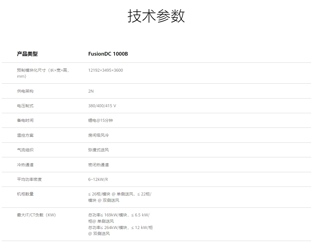The width and height of the screenshot is (318, 243).
Task: Select the 产品类型 header label
Action: click(27, 54)
